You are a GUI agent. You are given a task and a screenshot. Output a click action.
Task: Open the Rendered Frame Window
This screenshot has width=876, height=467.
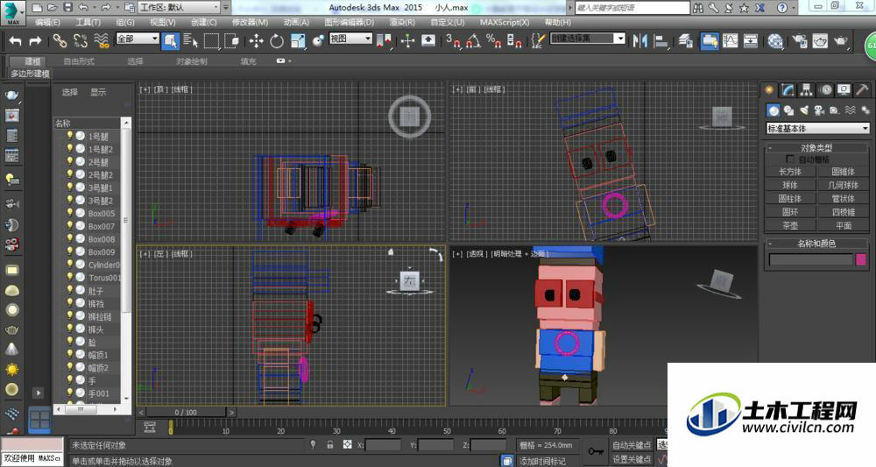tap(820, 41)
